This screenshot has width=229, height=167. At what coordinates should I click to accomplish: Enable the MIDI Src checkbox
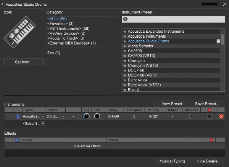(x=192, y=116)
